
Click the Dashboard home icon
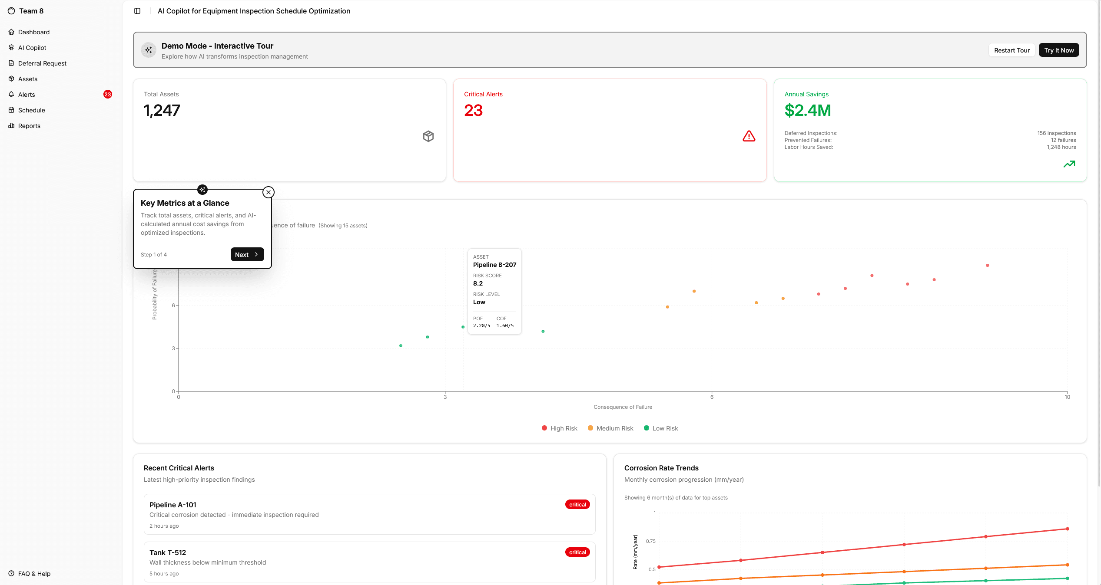point(11,32)
